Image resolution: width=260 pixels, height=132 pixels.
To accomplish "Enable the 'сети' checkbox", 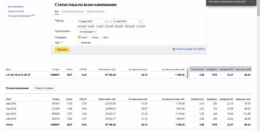I will coord(101,37).
